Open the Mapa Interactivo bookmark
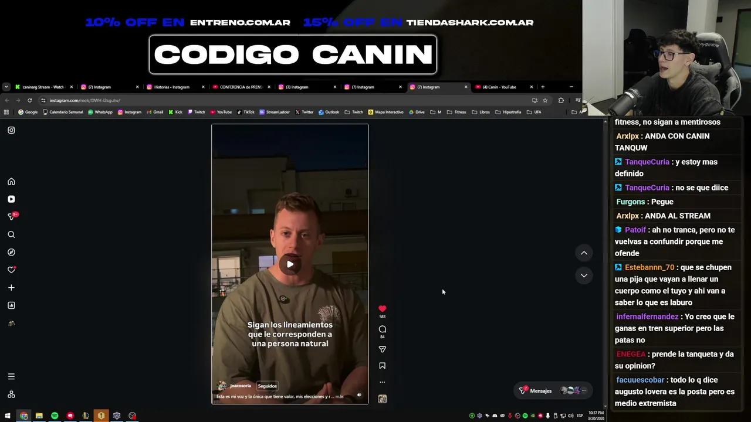 point(385,112)
